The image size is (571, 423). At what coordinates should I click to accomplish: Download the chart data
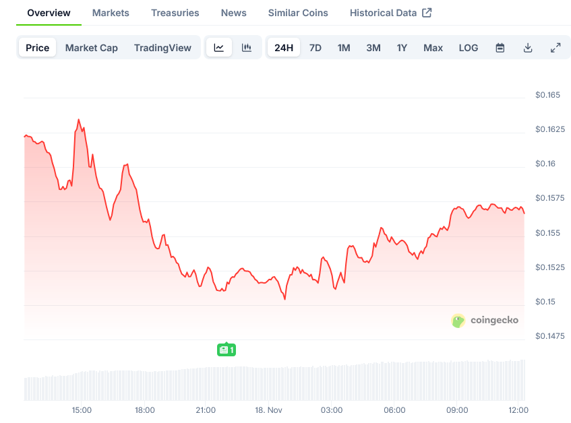click(528, 48)
